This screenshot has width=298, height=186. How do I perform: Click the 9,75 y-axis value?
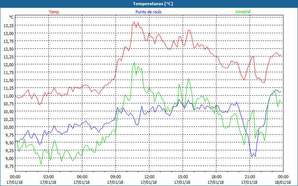coord(10,135)
